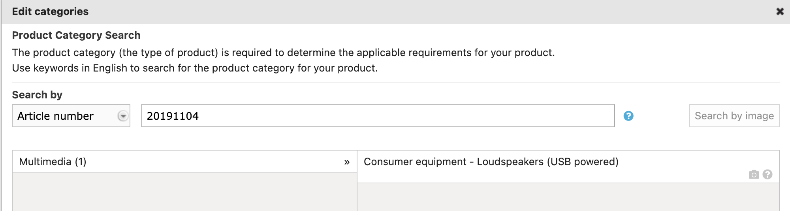
Task: Click empty gray area below Loudspeakers result
Action: pyautogui.click(x=568, y=197)
